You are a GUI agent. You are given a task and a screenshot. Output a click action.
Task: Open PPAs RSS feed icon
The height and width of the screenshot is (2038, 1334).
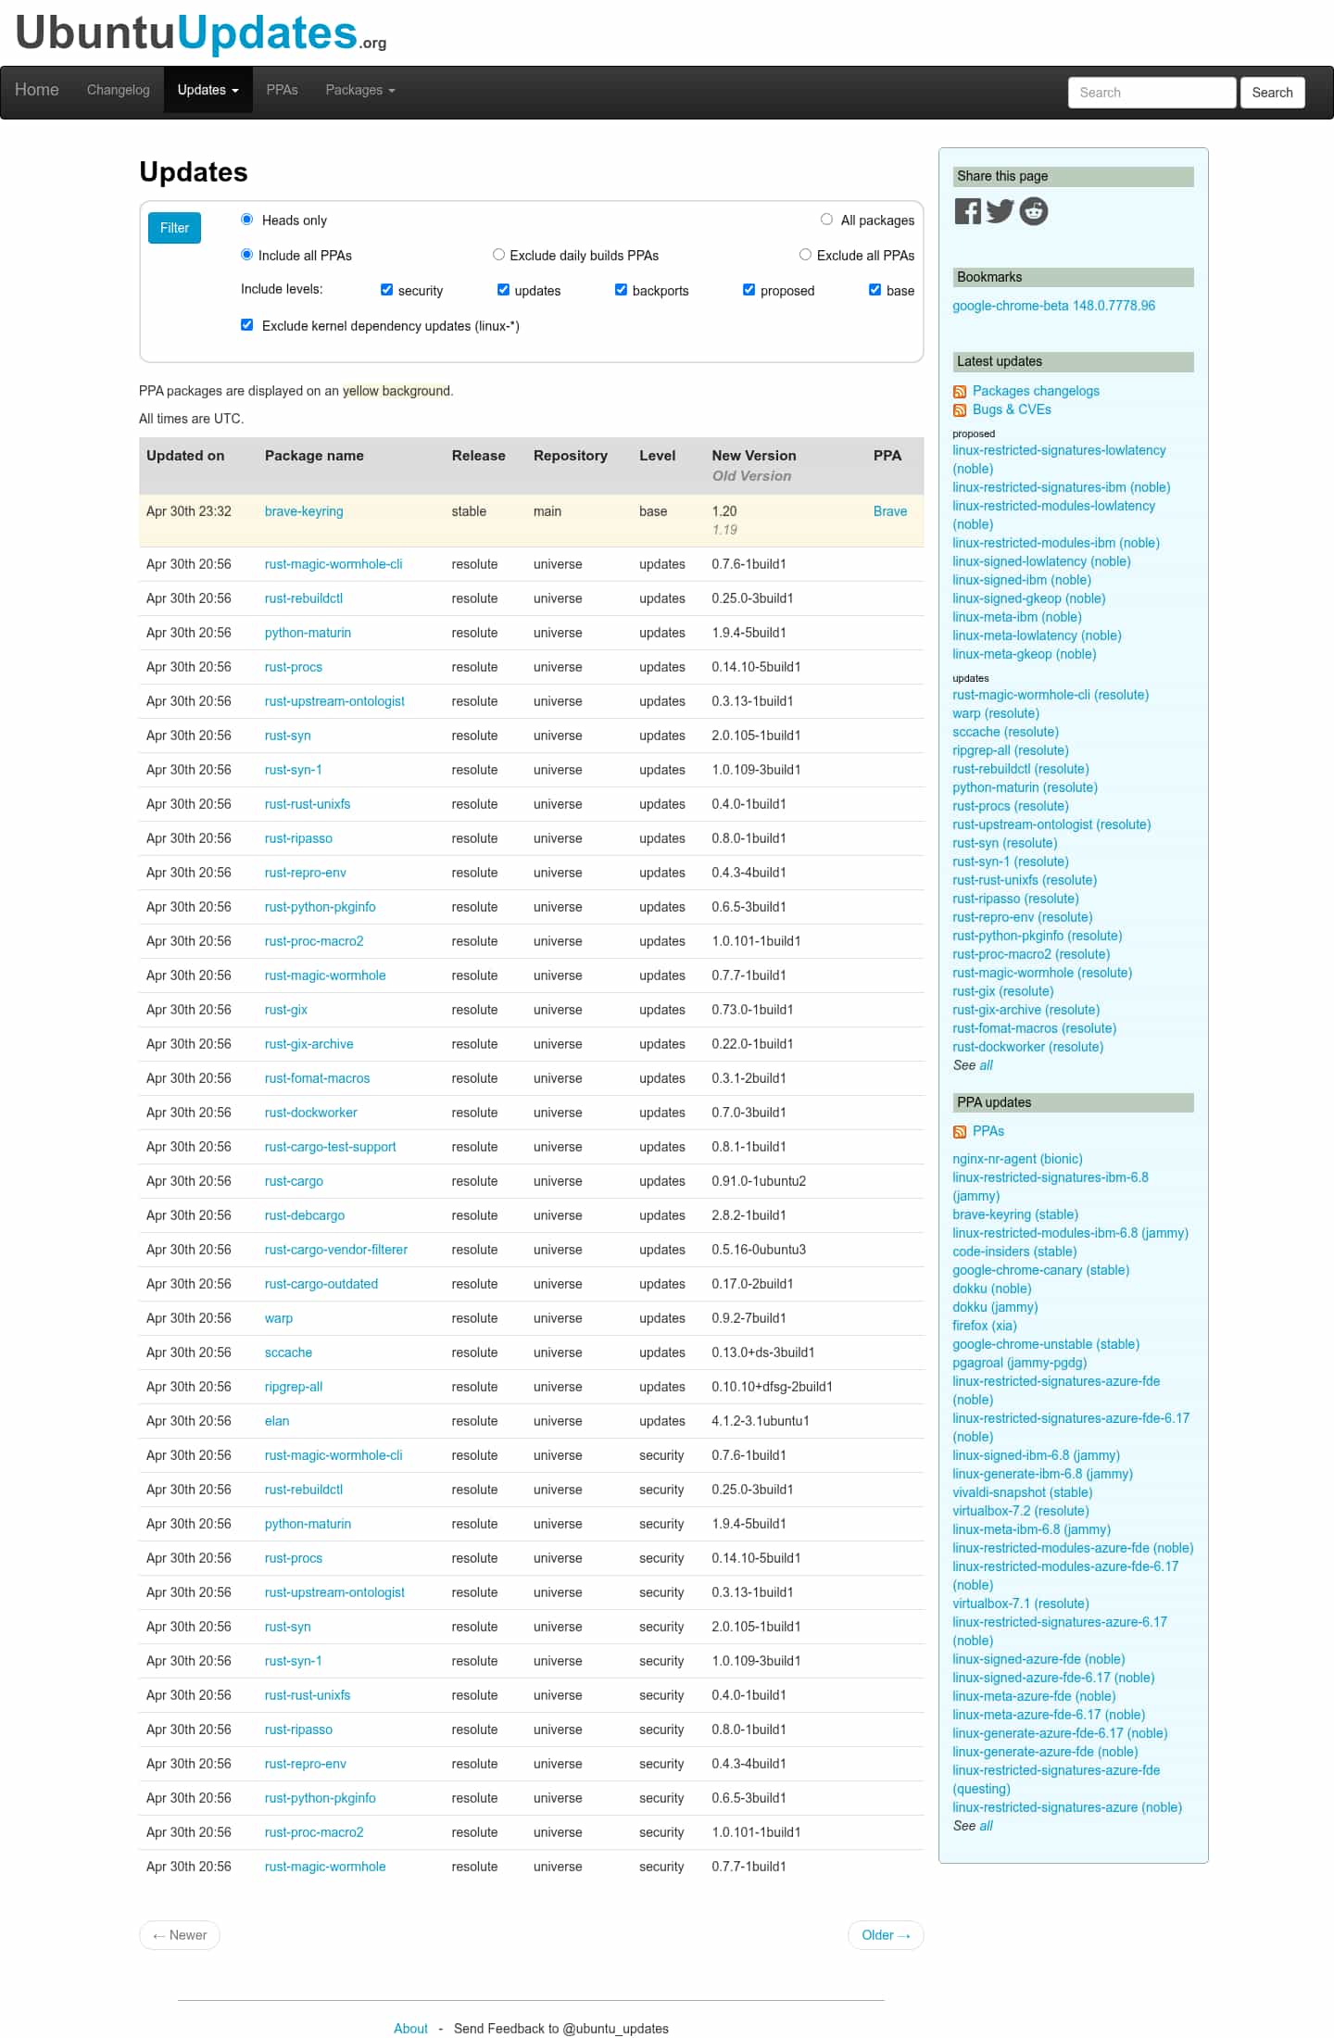tap(960, 1132)
